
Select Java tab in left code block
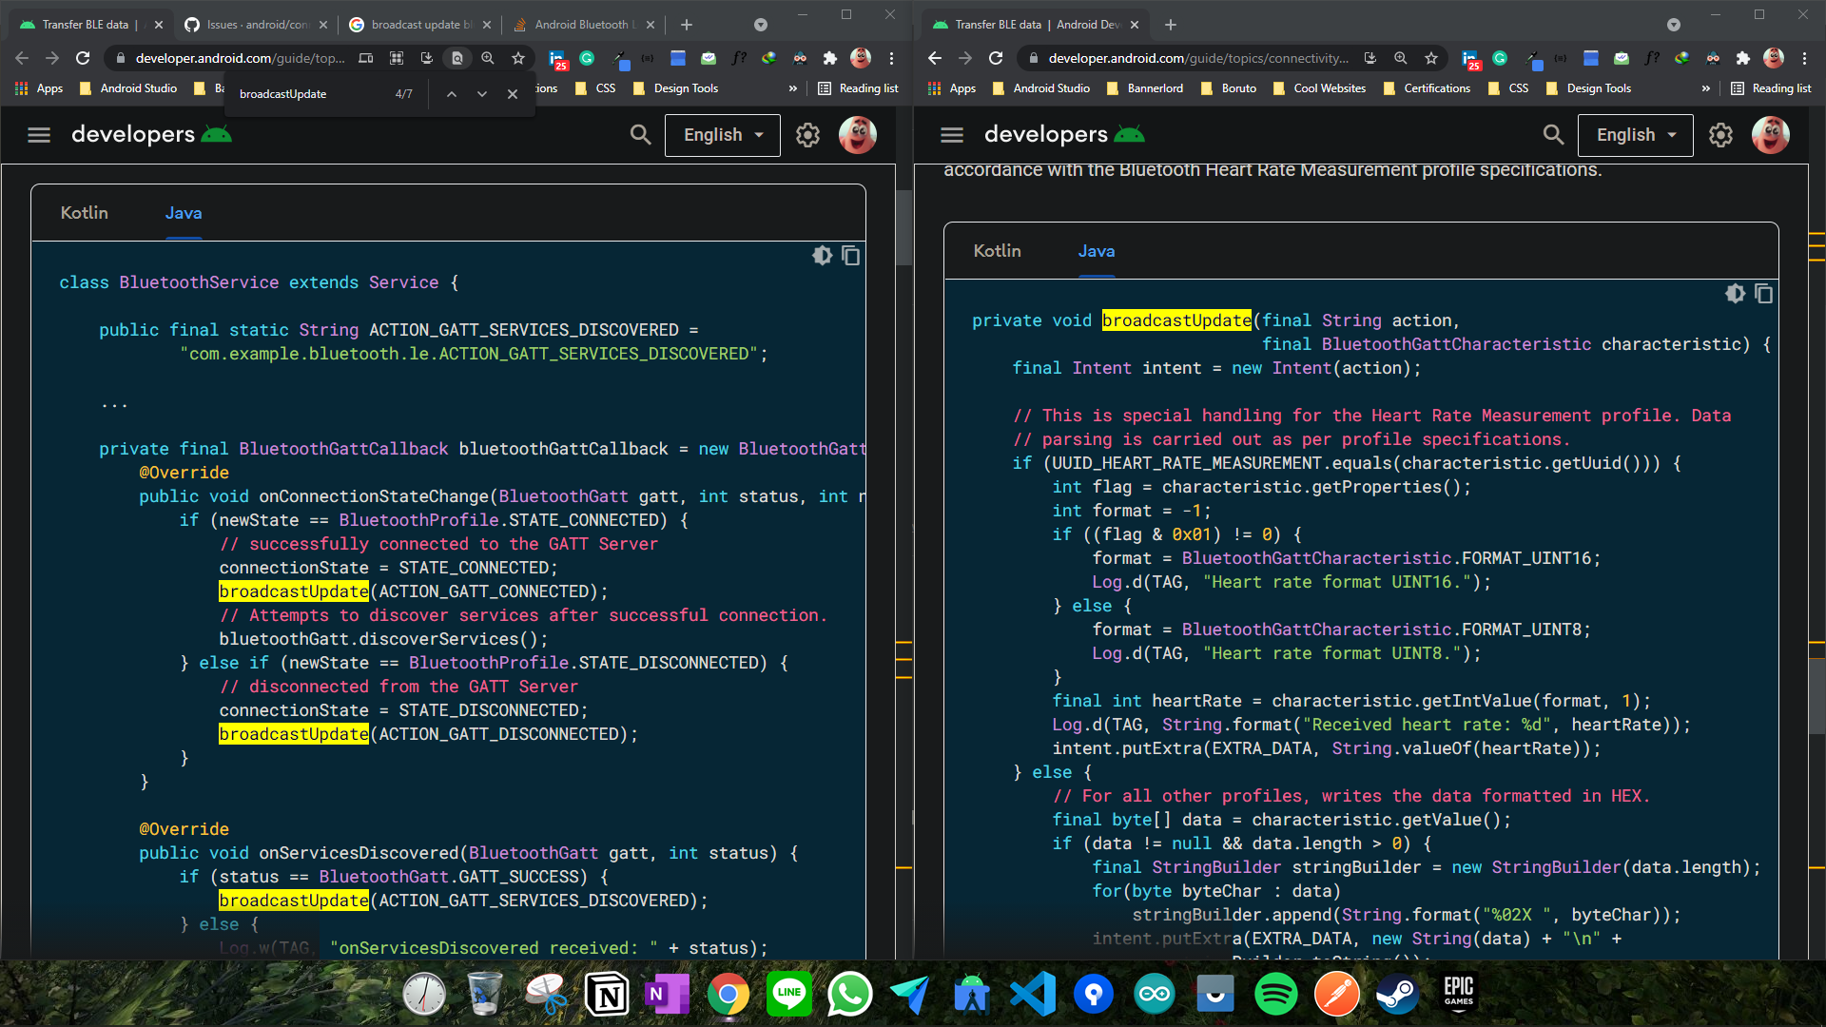coord(184,213)
